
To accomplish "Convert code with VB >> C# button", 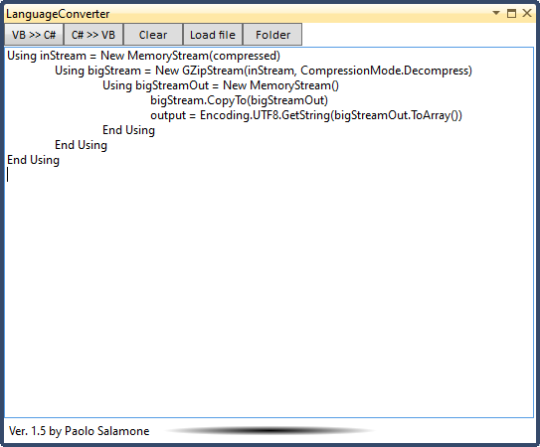I will 34,35.
